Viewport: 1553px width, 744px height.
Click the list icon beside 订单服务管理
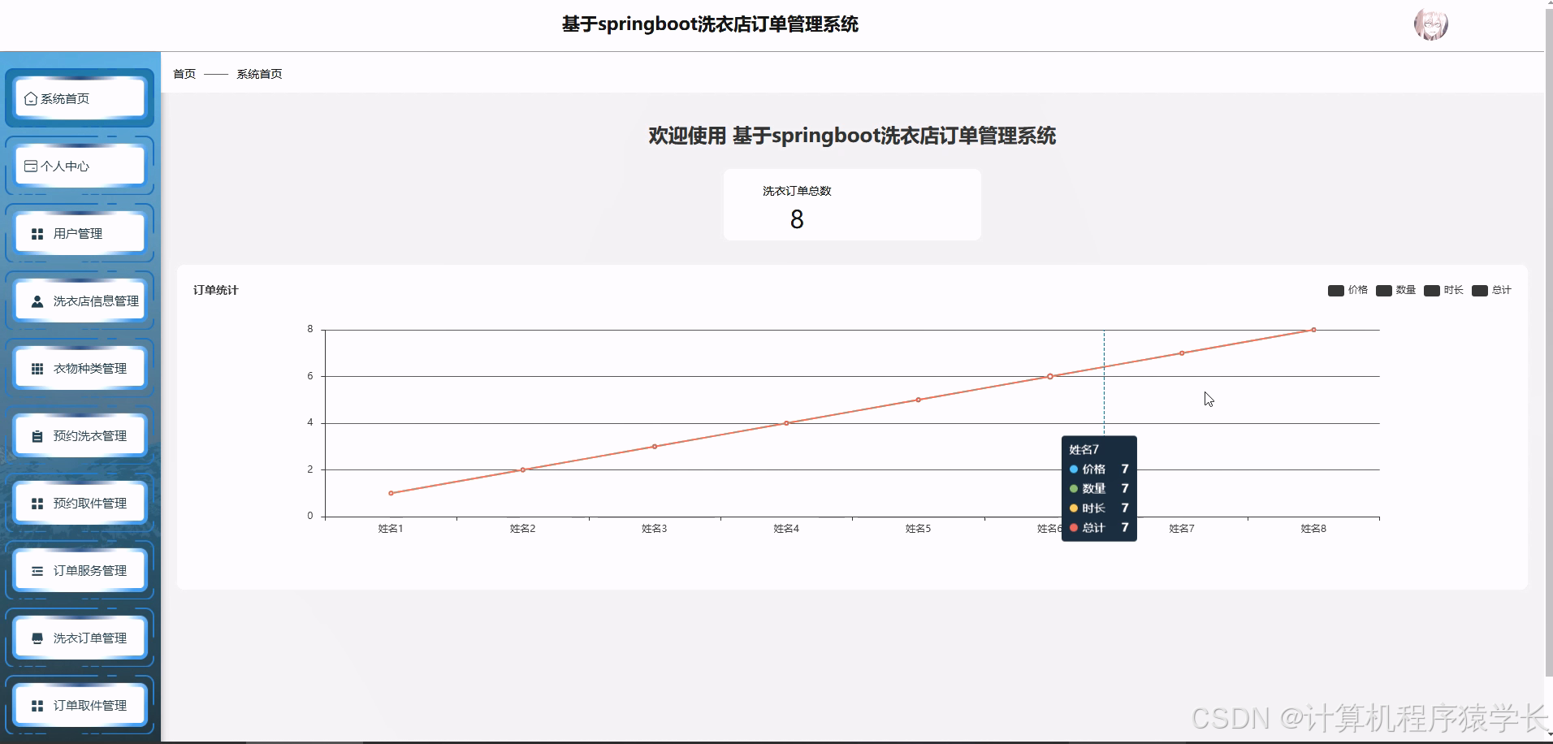click(37, 571)
